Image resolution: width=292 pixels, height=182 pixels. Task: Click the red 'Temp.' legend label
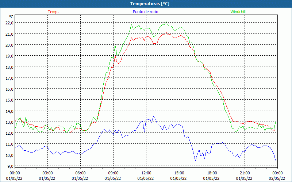53,12
